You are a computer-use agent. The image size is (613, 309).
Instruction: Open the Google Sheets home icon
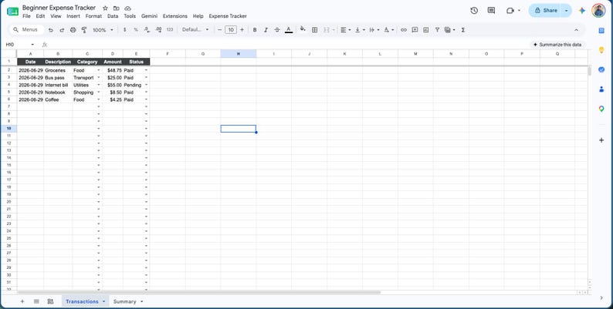[x=12, y=12]
